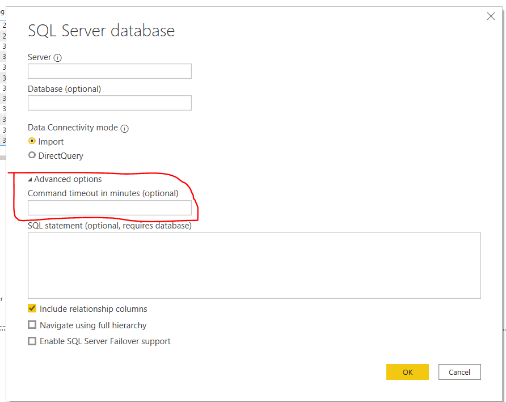Enable SQL Server Failover support
Screen dimensions: 506x402
coord(32,341)
